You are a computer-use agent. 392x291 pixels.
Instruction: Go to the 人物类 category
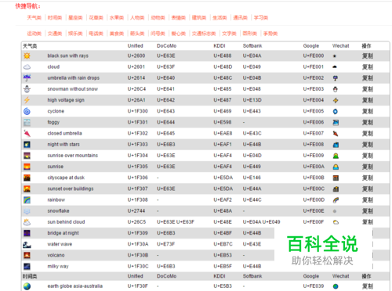pyautogui.click(x=137, y=18)
